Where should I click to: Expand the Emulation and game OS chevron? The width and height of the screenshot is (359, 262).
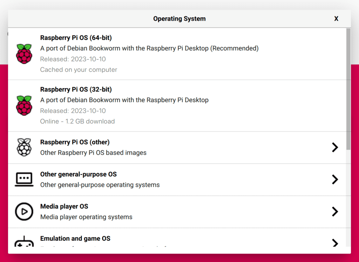point(335,242)
